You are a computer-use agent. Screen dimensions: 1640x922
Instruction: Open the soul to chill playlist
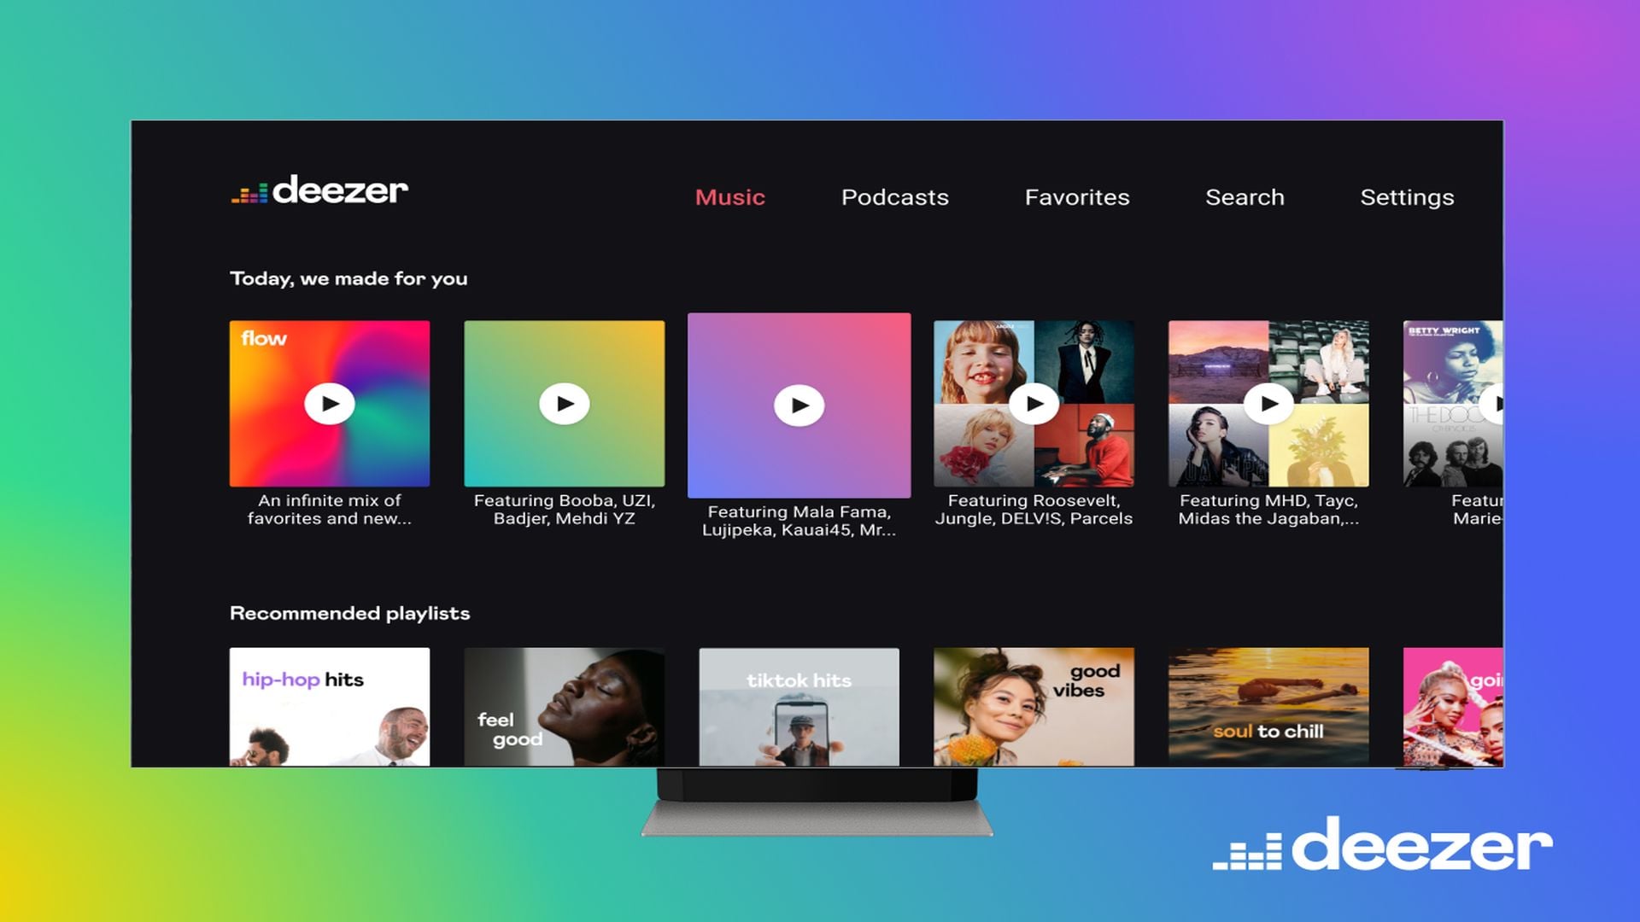(x=1268, y=707)
